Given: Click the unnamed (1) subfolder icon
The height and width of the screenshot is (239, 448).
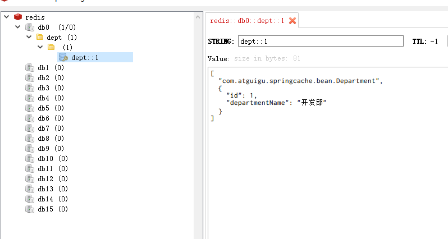Looking at the screenshot, I should (51, 47).
